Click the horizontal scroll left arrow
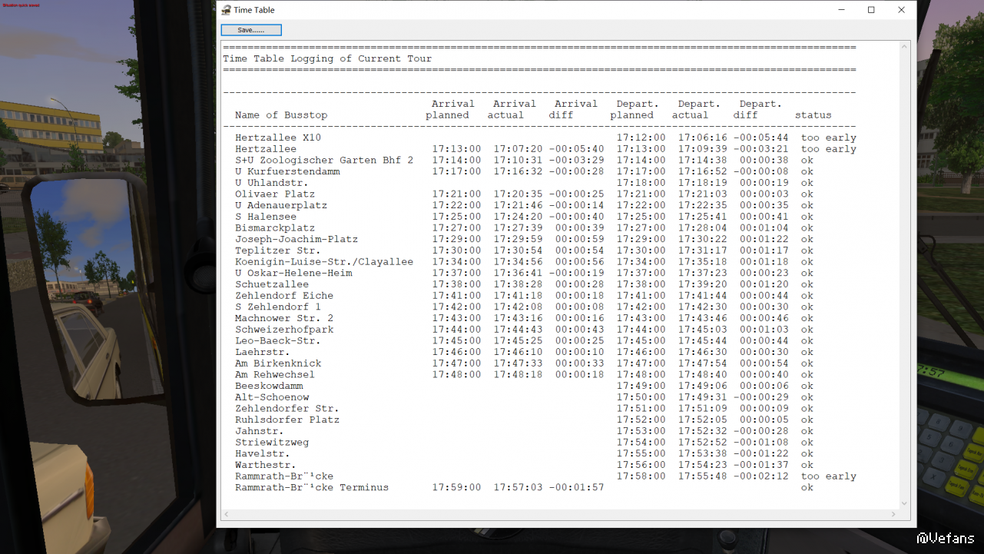984x554 pixels. click(x=226, y=514)
